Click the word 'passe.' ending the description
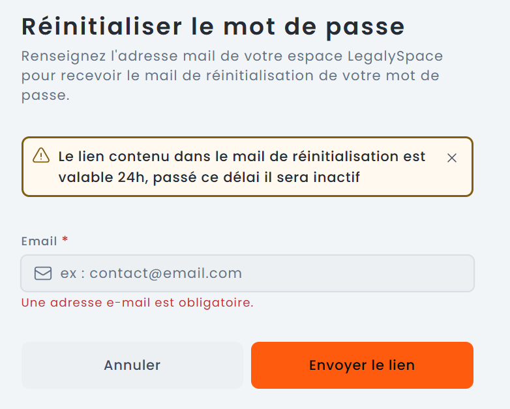This screenshot has height=409, width=510. click(45, 95)
